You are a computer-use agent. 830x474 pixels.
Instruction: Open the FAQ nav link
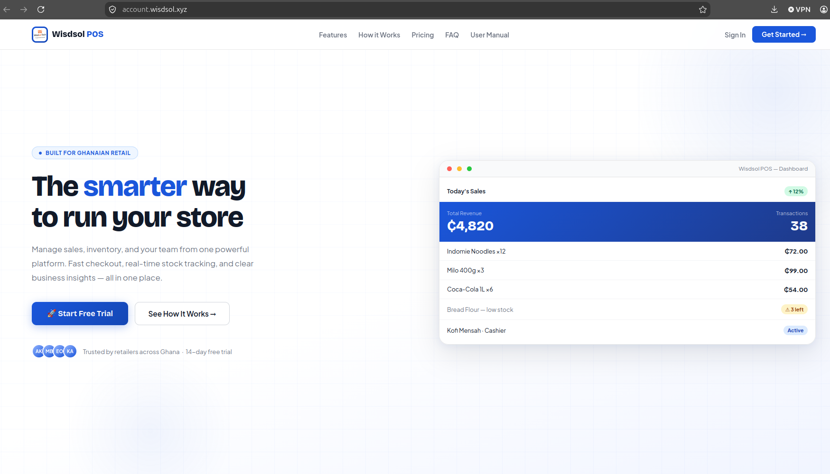pos(452,35)
